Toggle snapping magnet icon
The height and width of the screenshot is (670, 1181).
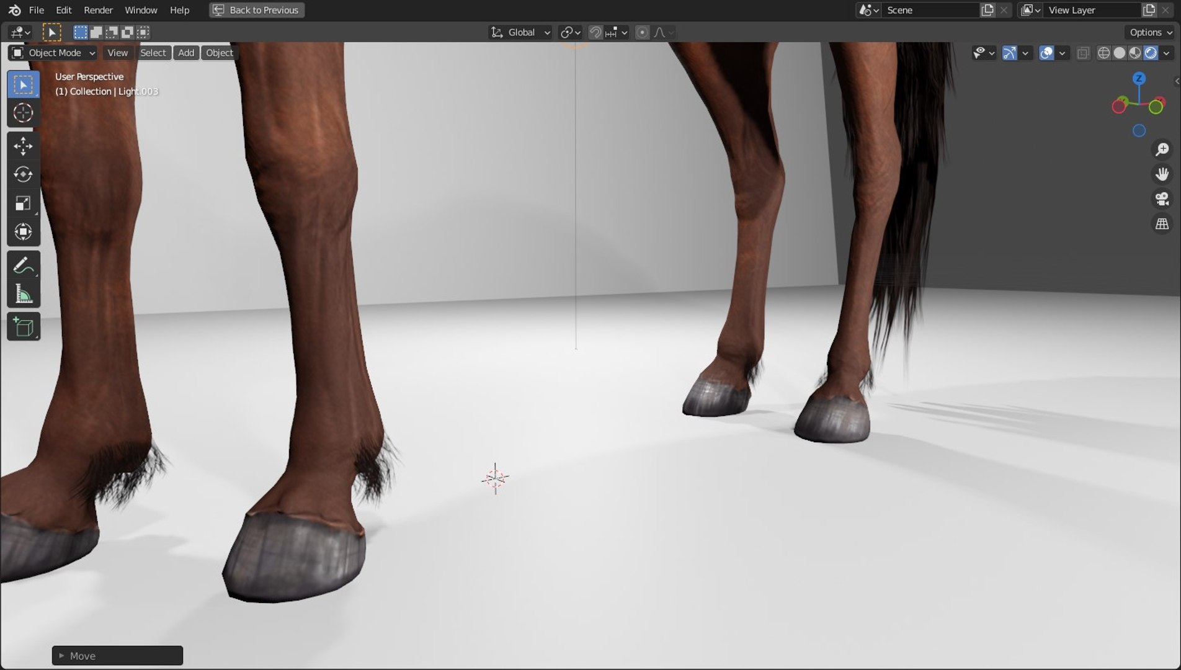(595, 32)
